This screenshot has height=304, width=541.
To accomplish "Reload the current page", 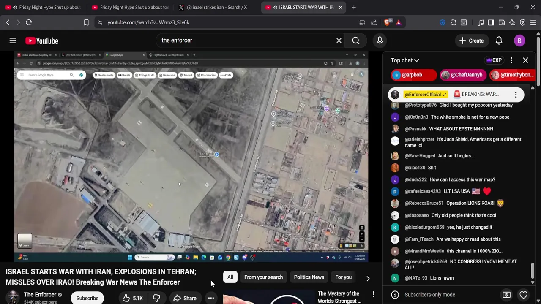I will tap(29, 22).
